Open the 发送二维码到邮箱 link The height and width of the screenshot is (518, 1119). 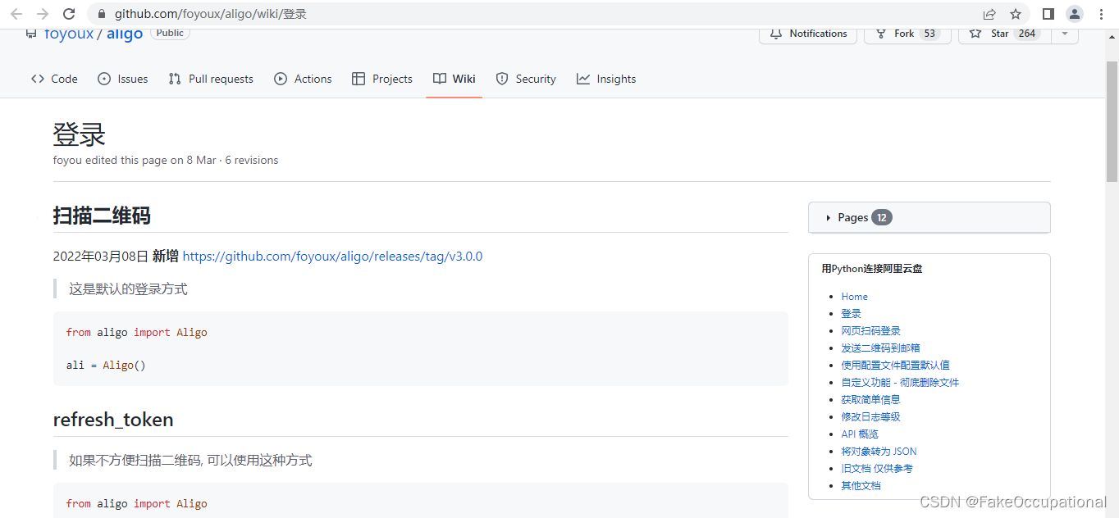[x=880, y=348]
